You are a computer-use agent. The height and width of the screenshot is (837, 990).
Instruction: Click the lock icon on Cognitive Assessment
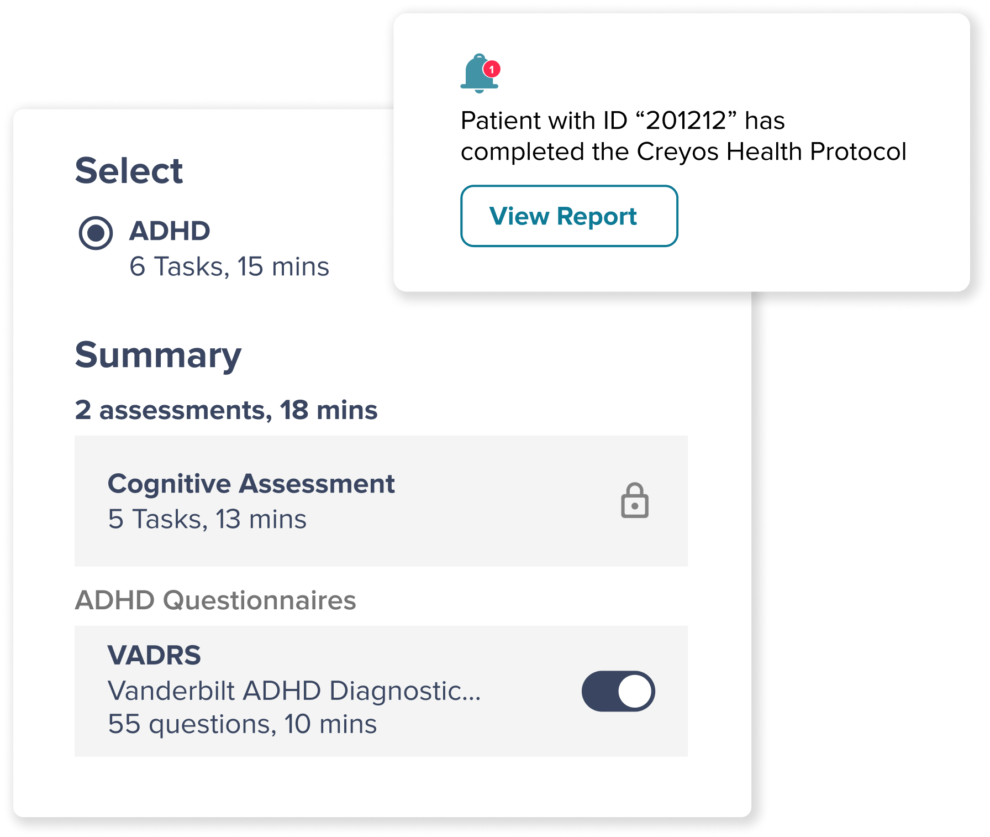tap(635, 500)
